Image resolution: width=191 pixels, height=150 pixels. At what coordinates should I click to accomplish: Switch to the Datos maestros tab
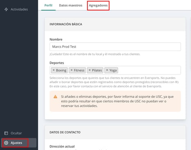71,5
